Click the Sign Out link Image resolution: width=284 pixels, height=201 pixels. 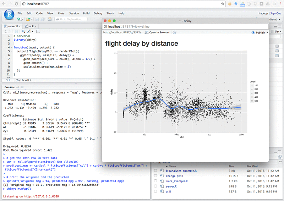pyautogui.click(x=275, y=13)
